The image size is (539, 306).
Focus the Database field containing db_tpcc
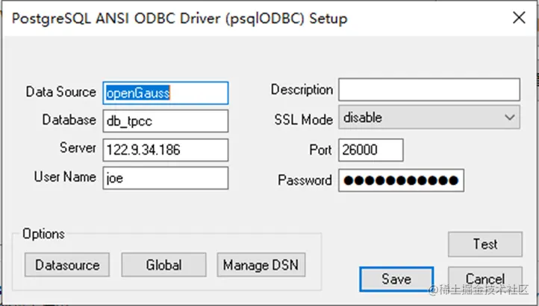pos(165,121)
